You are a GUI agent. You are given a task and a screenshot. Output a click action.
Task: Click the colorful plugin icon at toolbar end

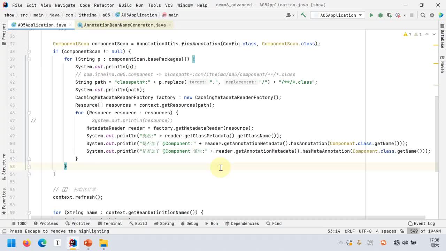440,15
